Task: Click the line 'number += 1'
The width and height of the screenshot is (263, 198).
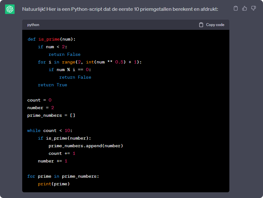Action: (52, 161)
